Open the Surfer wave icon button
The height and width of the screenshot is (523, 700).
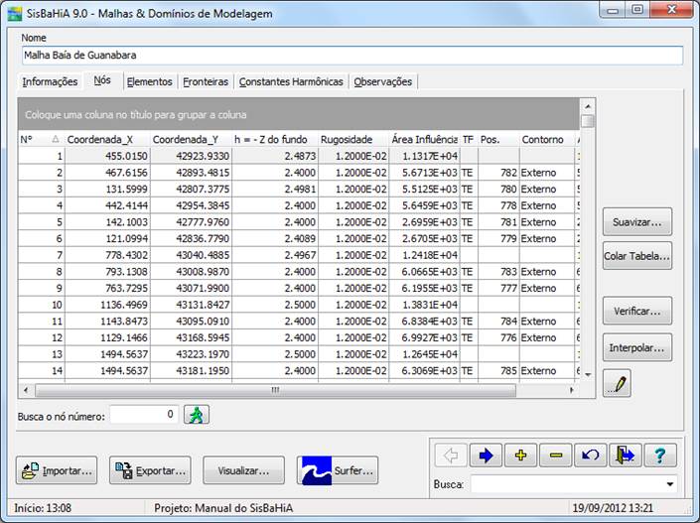[x=338, y=470]
